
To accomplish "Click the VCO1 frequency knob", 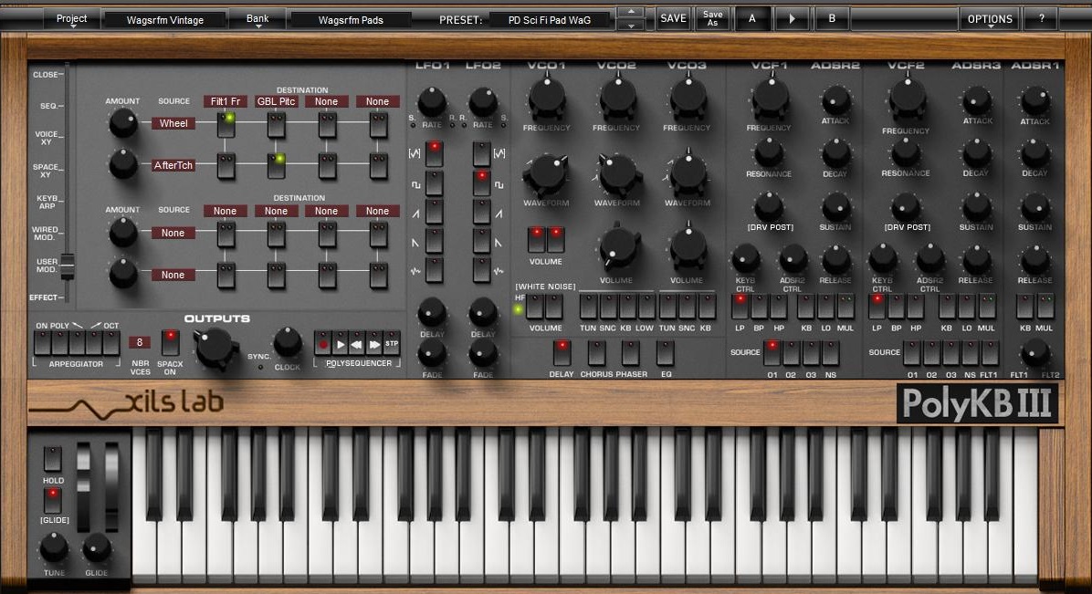I will click(x=547, y=99).
